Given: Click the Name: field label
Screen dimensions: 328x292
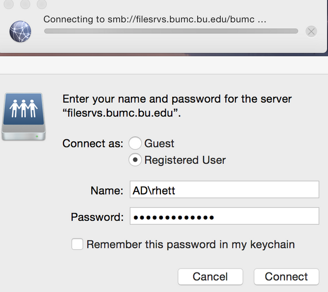Looking at the screenshot, I should 107,190.
